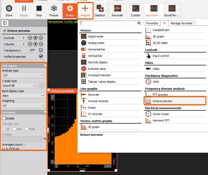Open the Weighting dropdown
The image size is (208, 175).
point(23,105)
